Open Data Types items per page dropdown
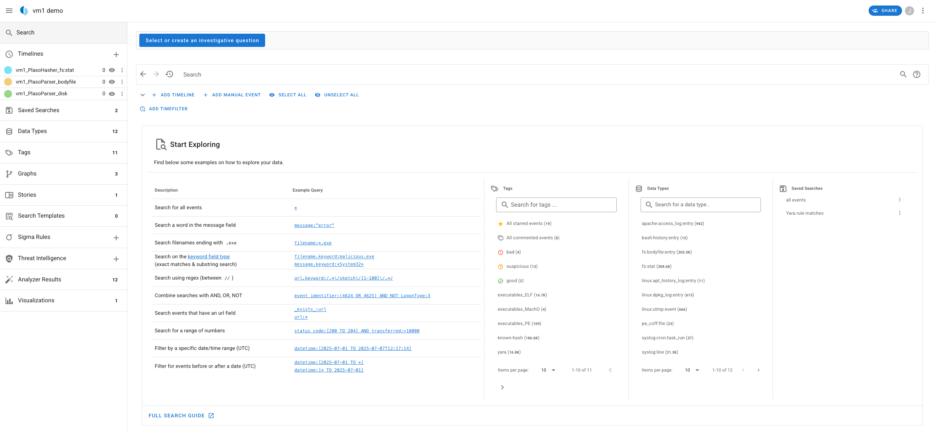Viewport: 935px width, 432px height. coord(692,370)
